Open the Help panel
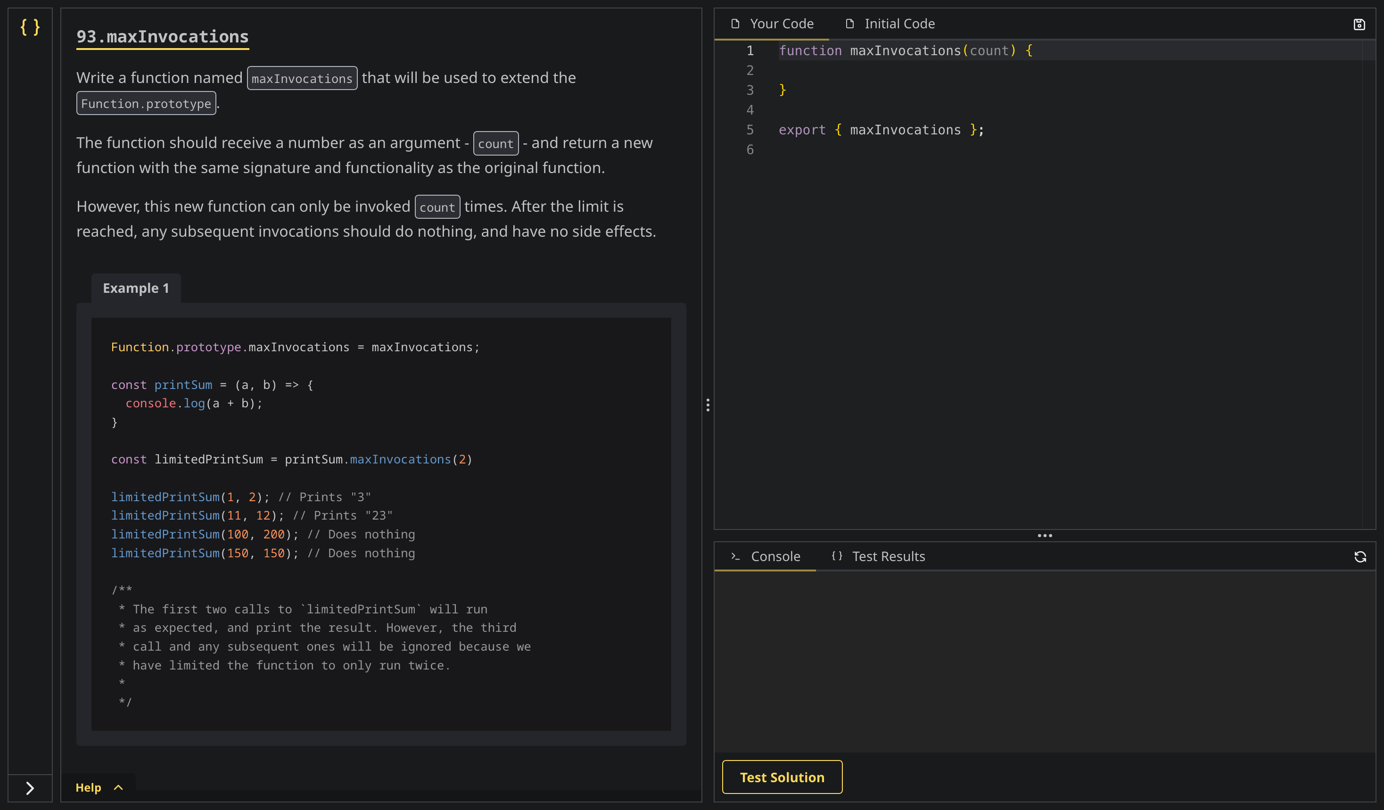Viewport: 1384px width, 810px height. (x=99, y=787)
